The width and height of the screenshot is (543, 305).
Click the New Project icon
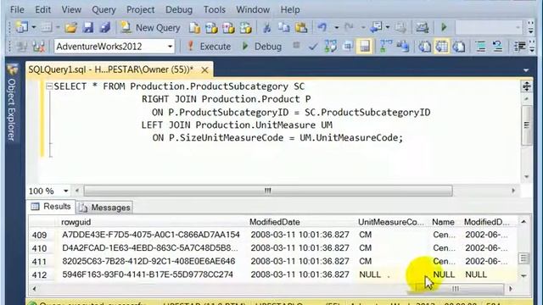pyautogui.click(x=21, y=27)
